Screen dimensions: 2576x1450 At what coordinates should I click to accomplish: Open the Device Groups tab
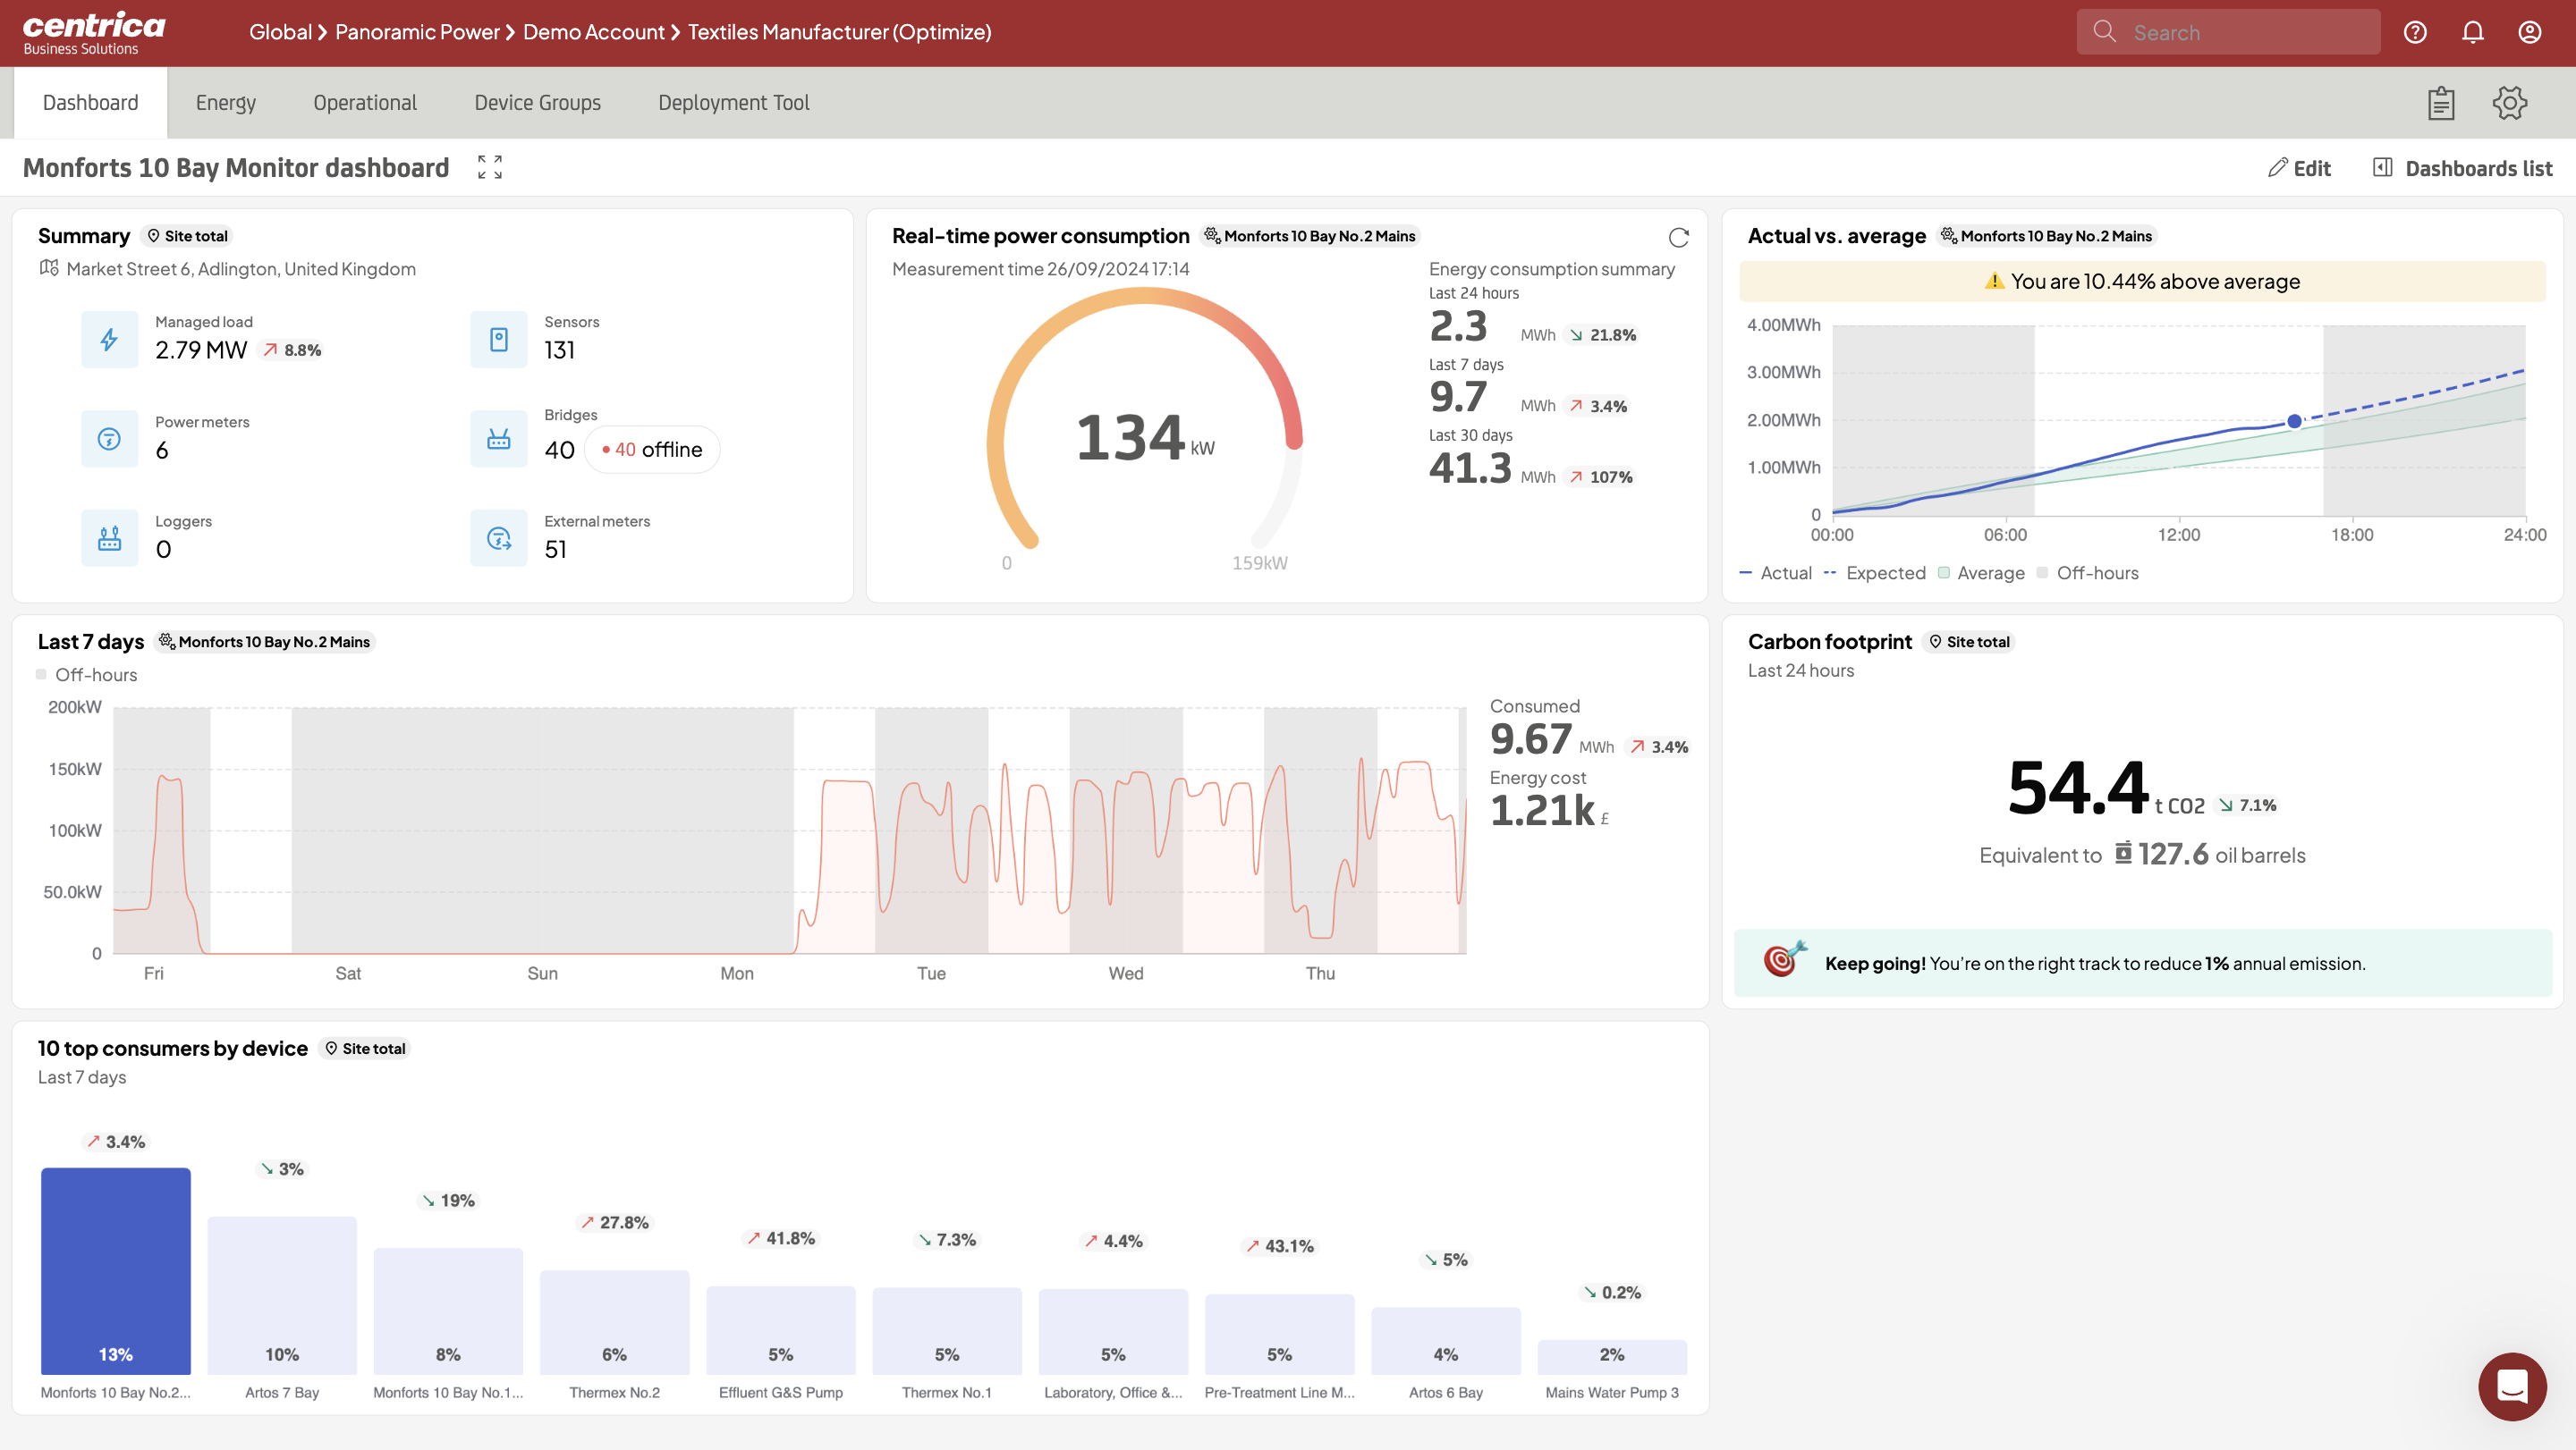537,103
